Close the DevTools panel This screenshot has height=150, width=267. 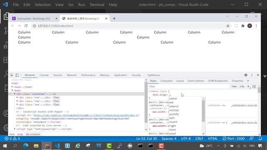258,75
